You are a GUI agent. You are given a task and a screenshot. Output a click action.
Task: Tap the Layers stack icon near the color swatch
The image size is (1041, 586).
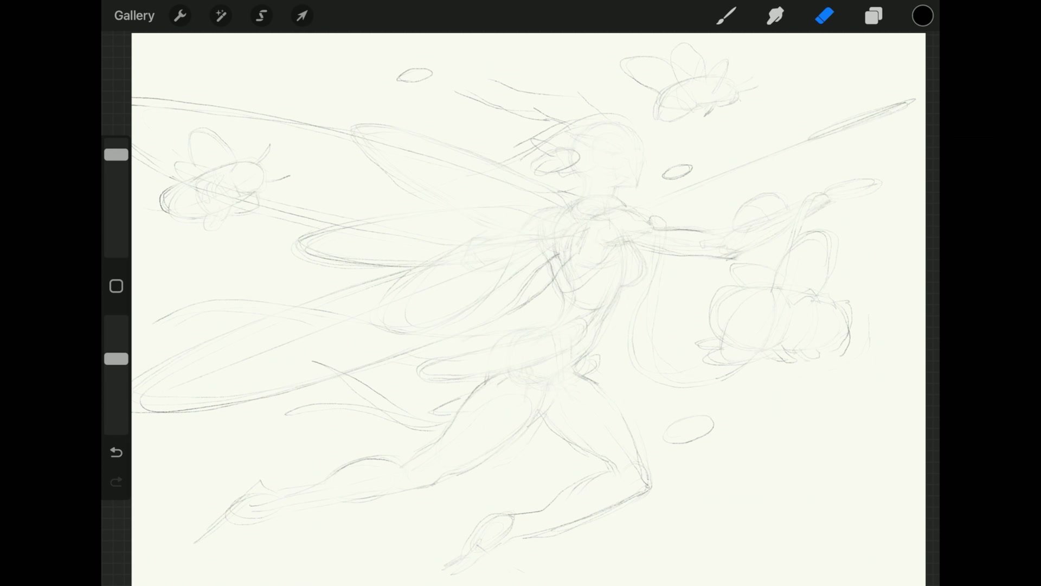[873, 16]
